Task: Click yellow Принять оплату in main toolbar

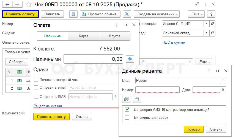Action: tap(20, 14)
